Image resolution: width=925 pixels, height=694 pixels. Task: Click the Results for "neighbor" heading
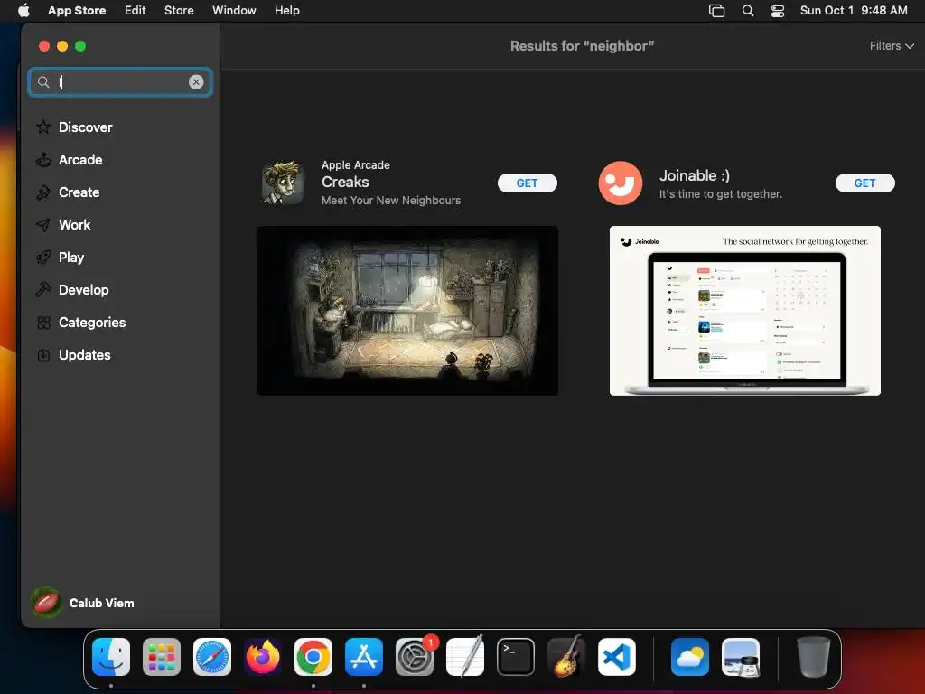pyautogui.click(x=583, y=45)
